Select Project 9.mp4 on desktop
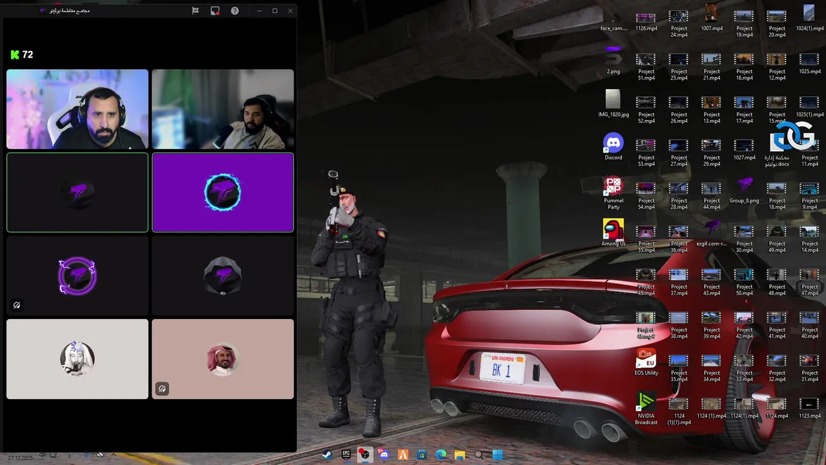The width and height of the screenshot is (826, 465). 809,196
